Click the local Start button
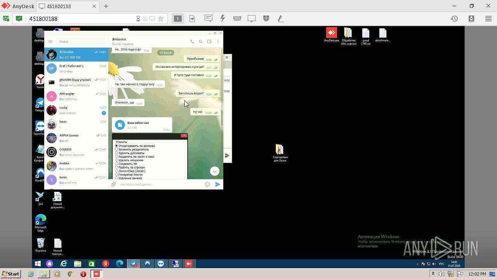This screenshot has height=279, width=497. coord(10,274)
